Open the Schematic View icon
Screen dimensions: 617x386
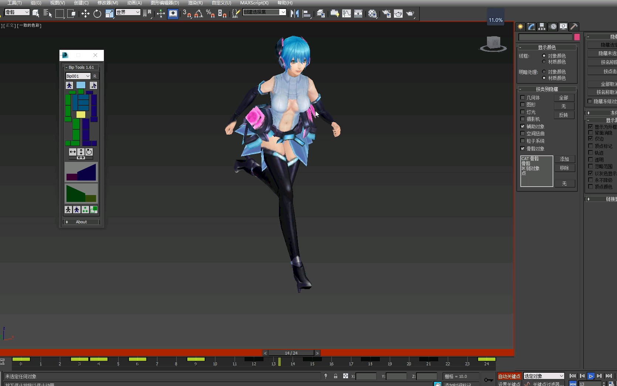click(358, 14)
